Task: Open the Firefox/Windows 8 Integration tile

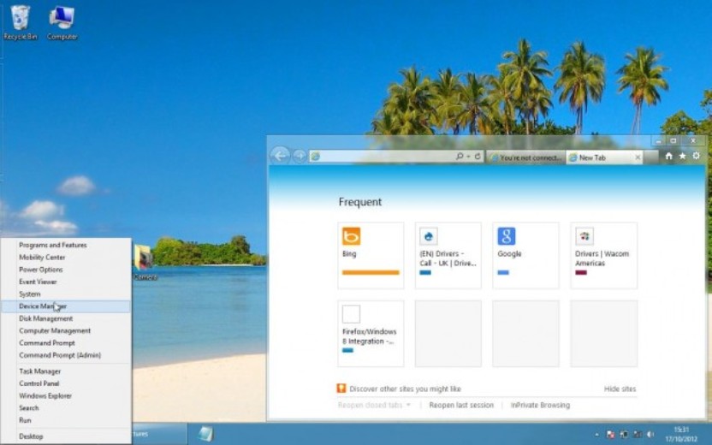Action: coord(371,333)
